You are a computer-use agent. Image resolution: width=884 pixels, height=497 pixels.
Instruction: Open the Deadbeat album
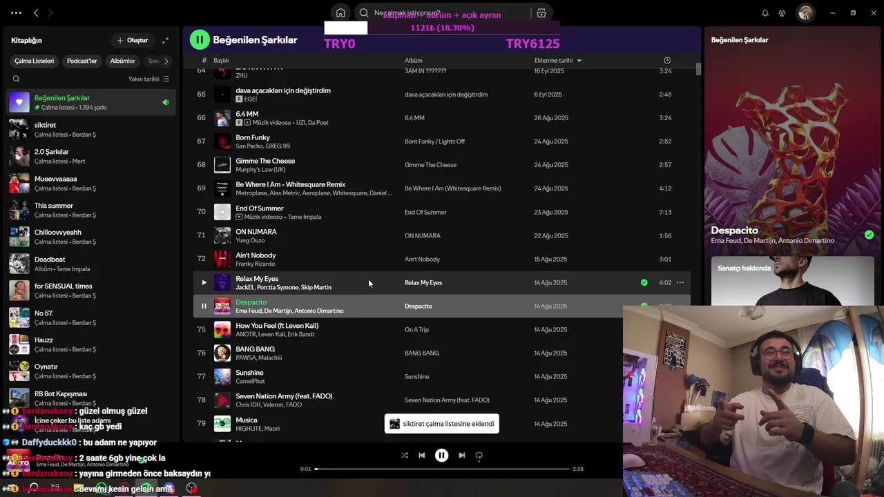[x=91, y=264]
